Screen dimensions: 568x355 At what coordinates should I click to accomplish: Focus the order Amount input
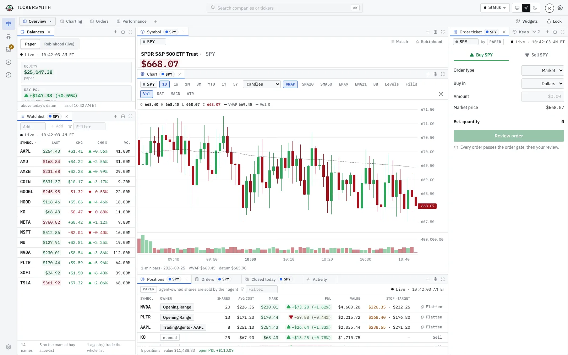pyautogui.click(x=542, y=97)
